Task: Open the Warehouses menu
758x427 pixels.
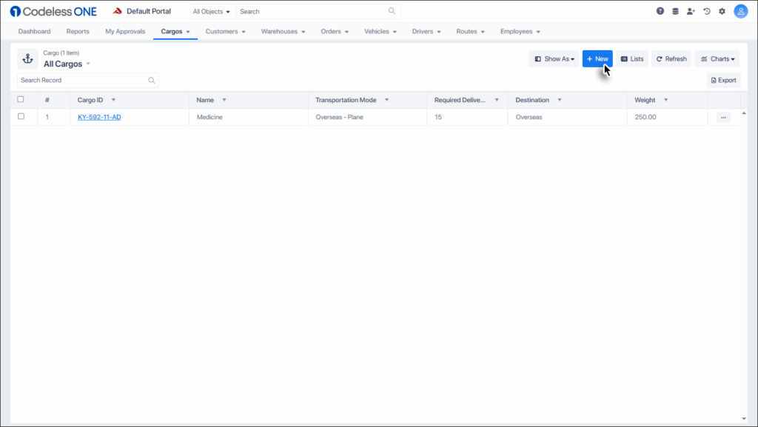Action: pyautogui.click(x=283, y=31)
